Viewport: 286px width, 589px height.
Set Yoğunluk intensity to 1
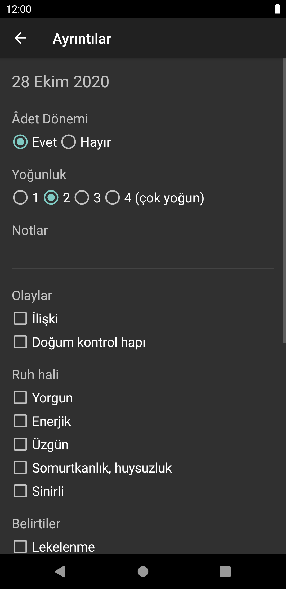tap(20, 198)
